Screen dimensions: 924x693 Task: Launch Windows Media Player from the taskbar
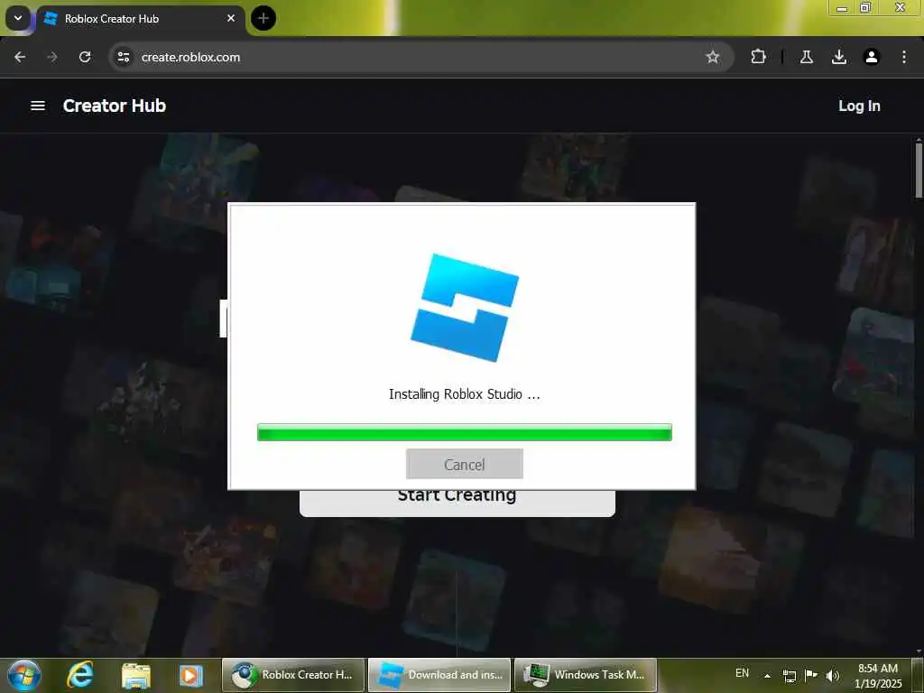click(x=190, y=675)
